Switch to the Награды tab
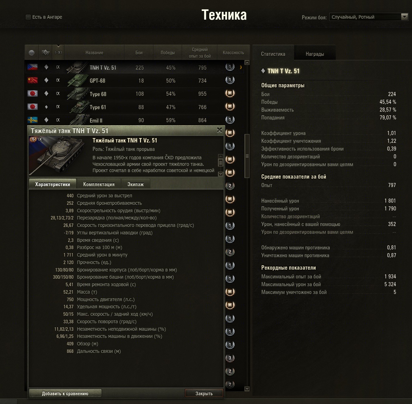The width and height of the screenshot is (412, 404). pos(315,54)
